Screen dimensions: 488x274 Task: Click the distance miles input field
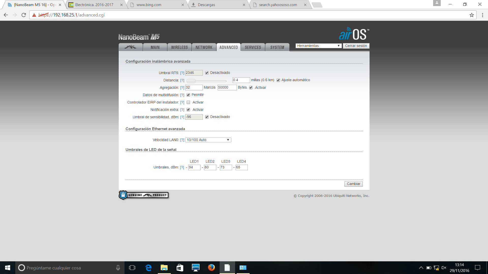click(x=241, y=80)
